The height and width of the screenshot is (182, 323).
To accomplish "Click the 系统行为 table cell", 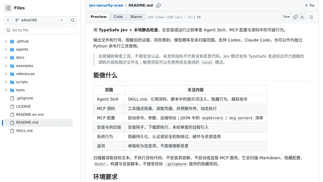I will click(x=109, y=137).
